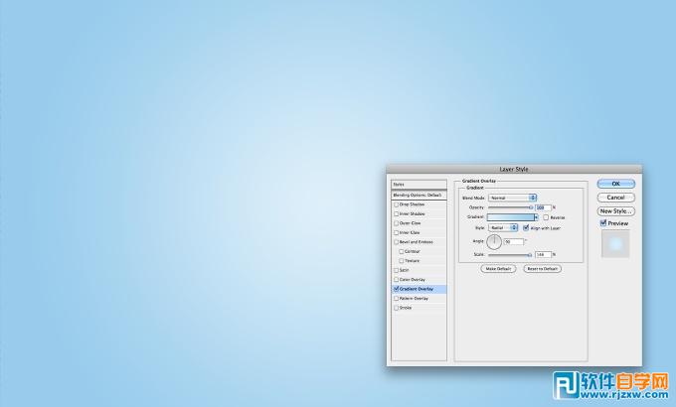Open the Blend Mode dropdown
The image size is (676, 407).
tap(513, 198)
